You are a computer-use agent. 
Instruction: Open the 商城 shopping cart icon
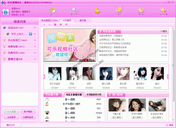tap(141, 10)
